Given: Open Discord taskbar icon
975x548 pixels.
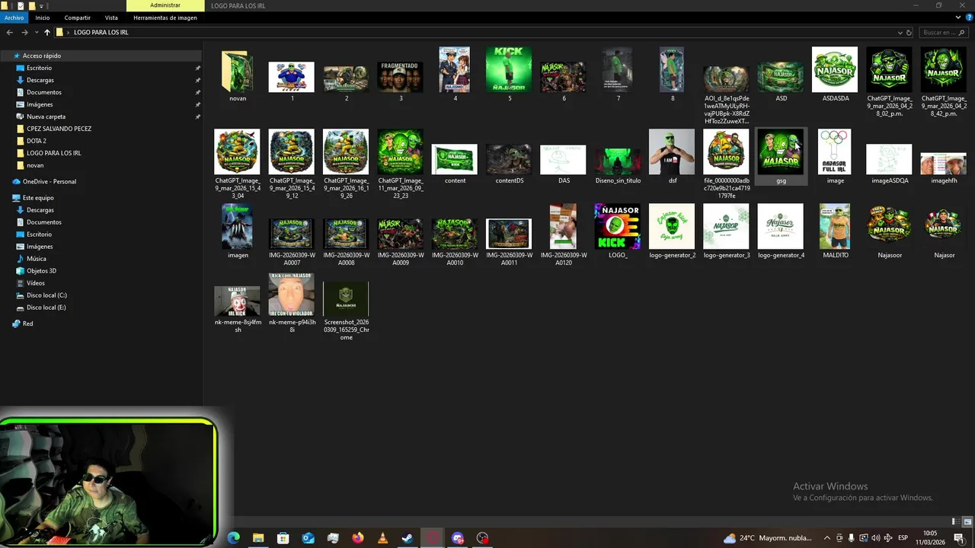Looking at the screenshot, I should pos(458,538).
